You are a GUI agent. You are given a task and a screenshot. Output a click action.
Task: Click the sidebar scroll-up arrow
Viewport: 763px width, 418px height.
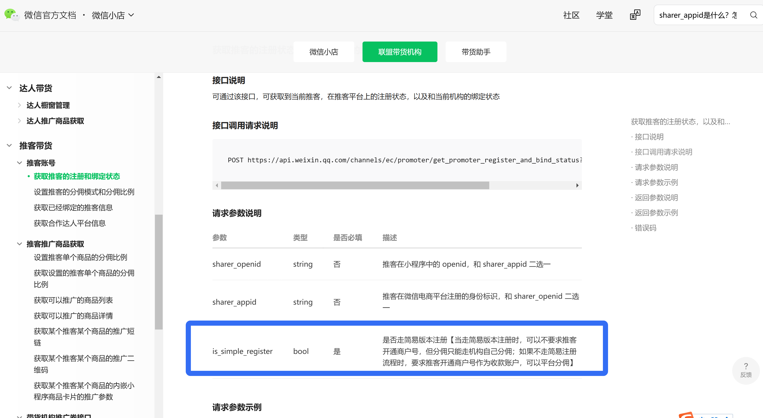159,77
